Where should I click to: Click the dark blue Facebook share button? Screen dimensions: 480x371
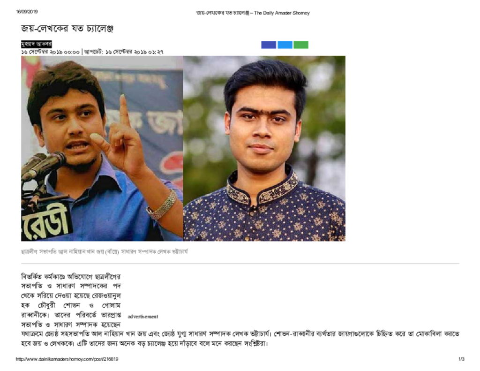pyautogui.click(x=269, y=45)
